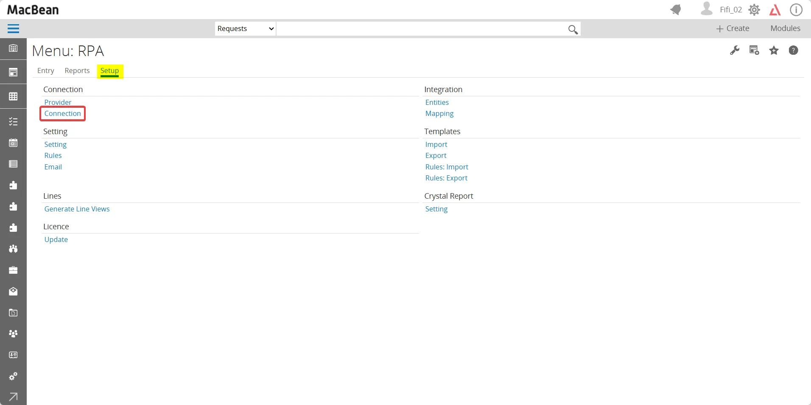The image size is (811, 405).
Task: Switch to the Reports tab
Action: tap(77, 70)
